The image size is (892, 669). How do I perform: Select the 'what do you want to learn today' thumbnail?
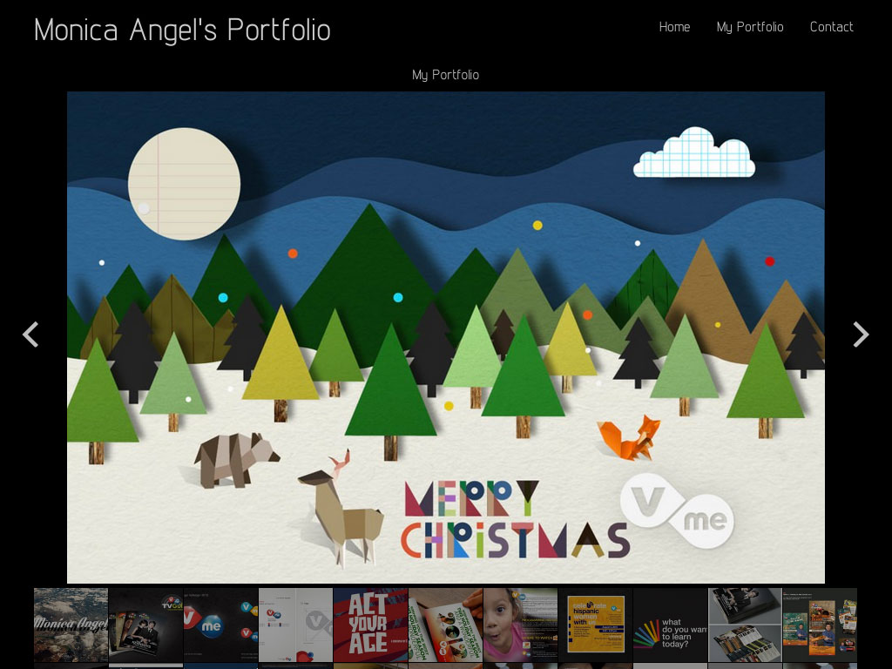coord(670,625)
